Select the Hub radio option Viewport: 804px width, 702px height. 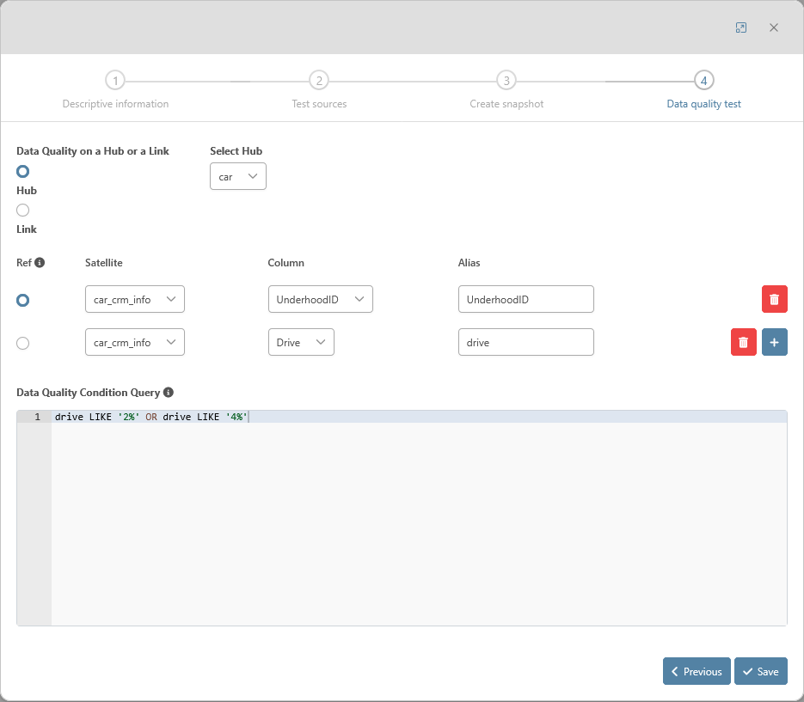click(23, 171)
